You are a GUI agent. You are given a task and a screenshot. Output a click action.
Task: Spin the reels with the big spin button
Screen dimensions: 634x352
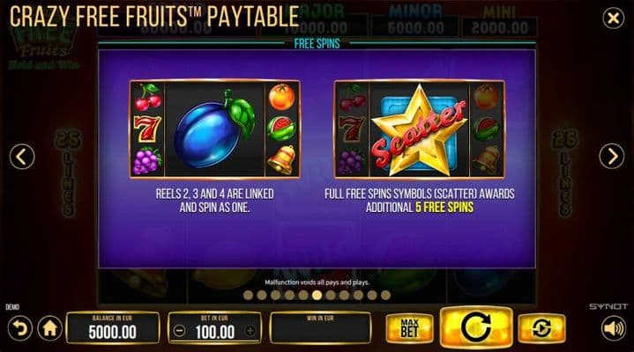point(476,327)
